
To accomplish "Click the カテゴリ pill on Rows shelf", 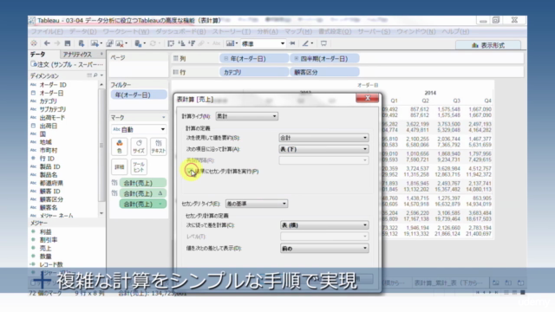I will pyautogui.click(x=254, y=72).
